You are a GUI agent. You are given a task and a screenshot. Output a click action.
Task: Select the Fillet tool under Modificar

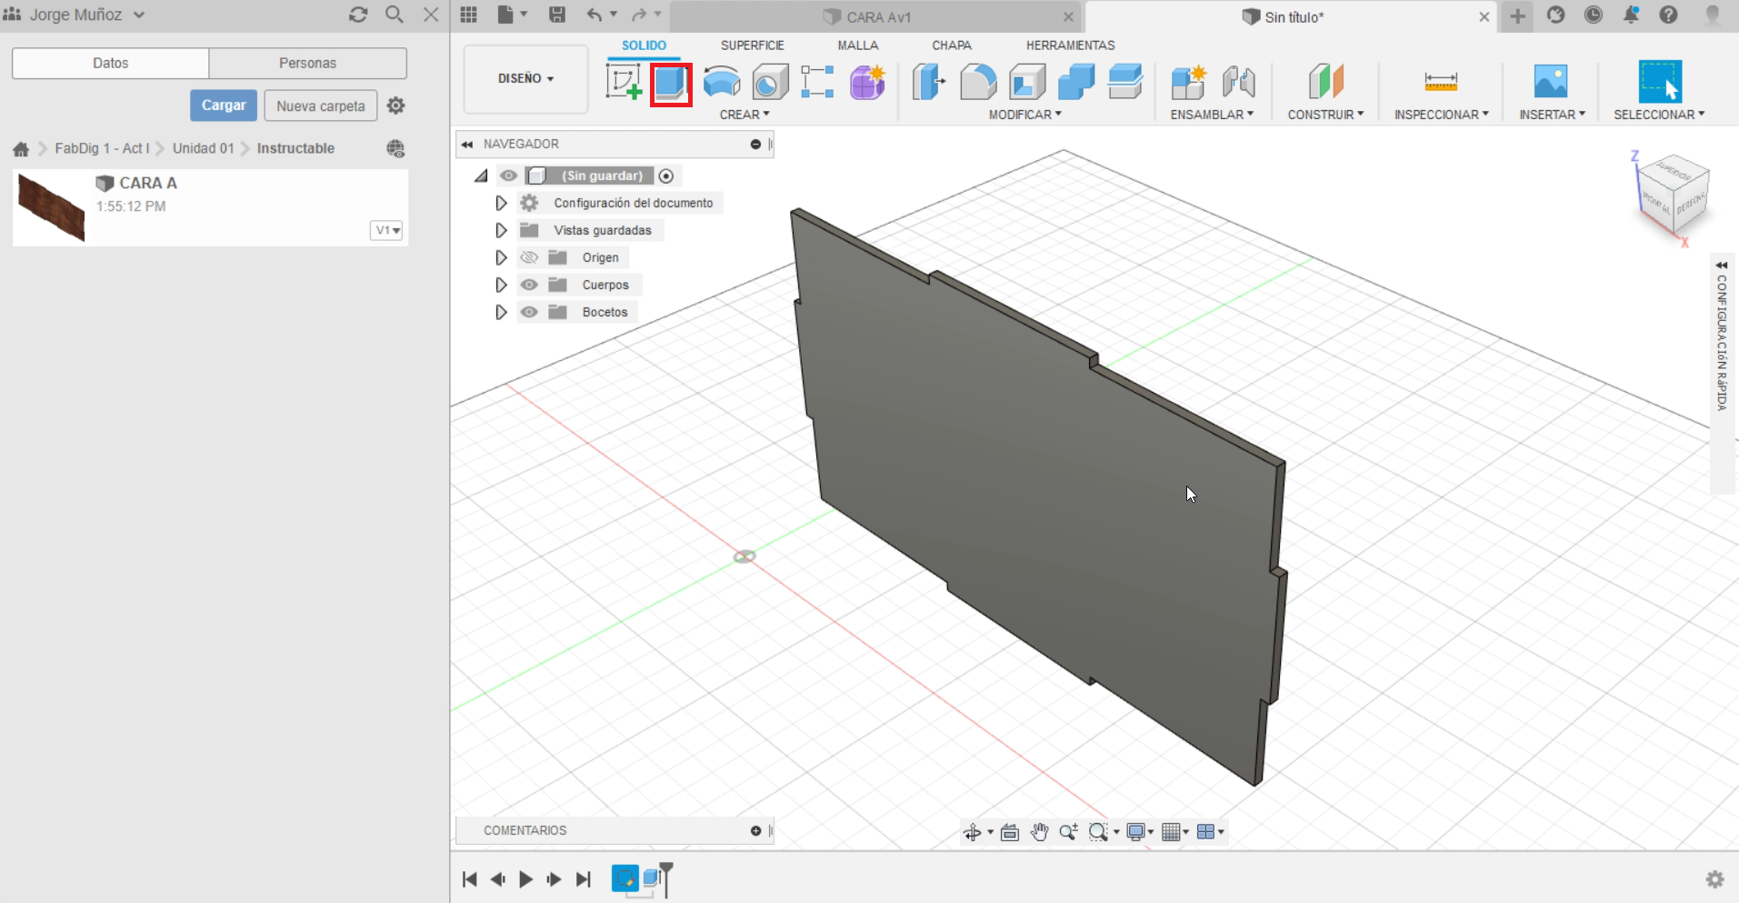[978, 82]
